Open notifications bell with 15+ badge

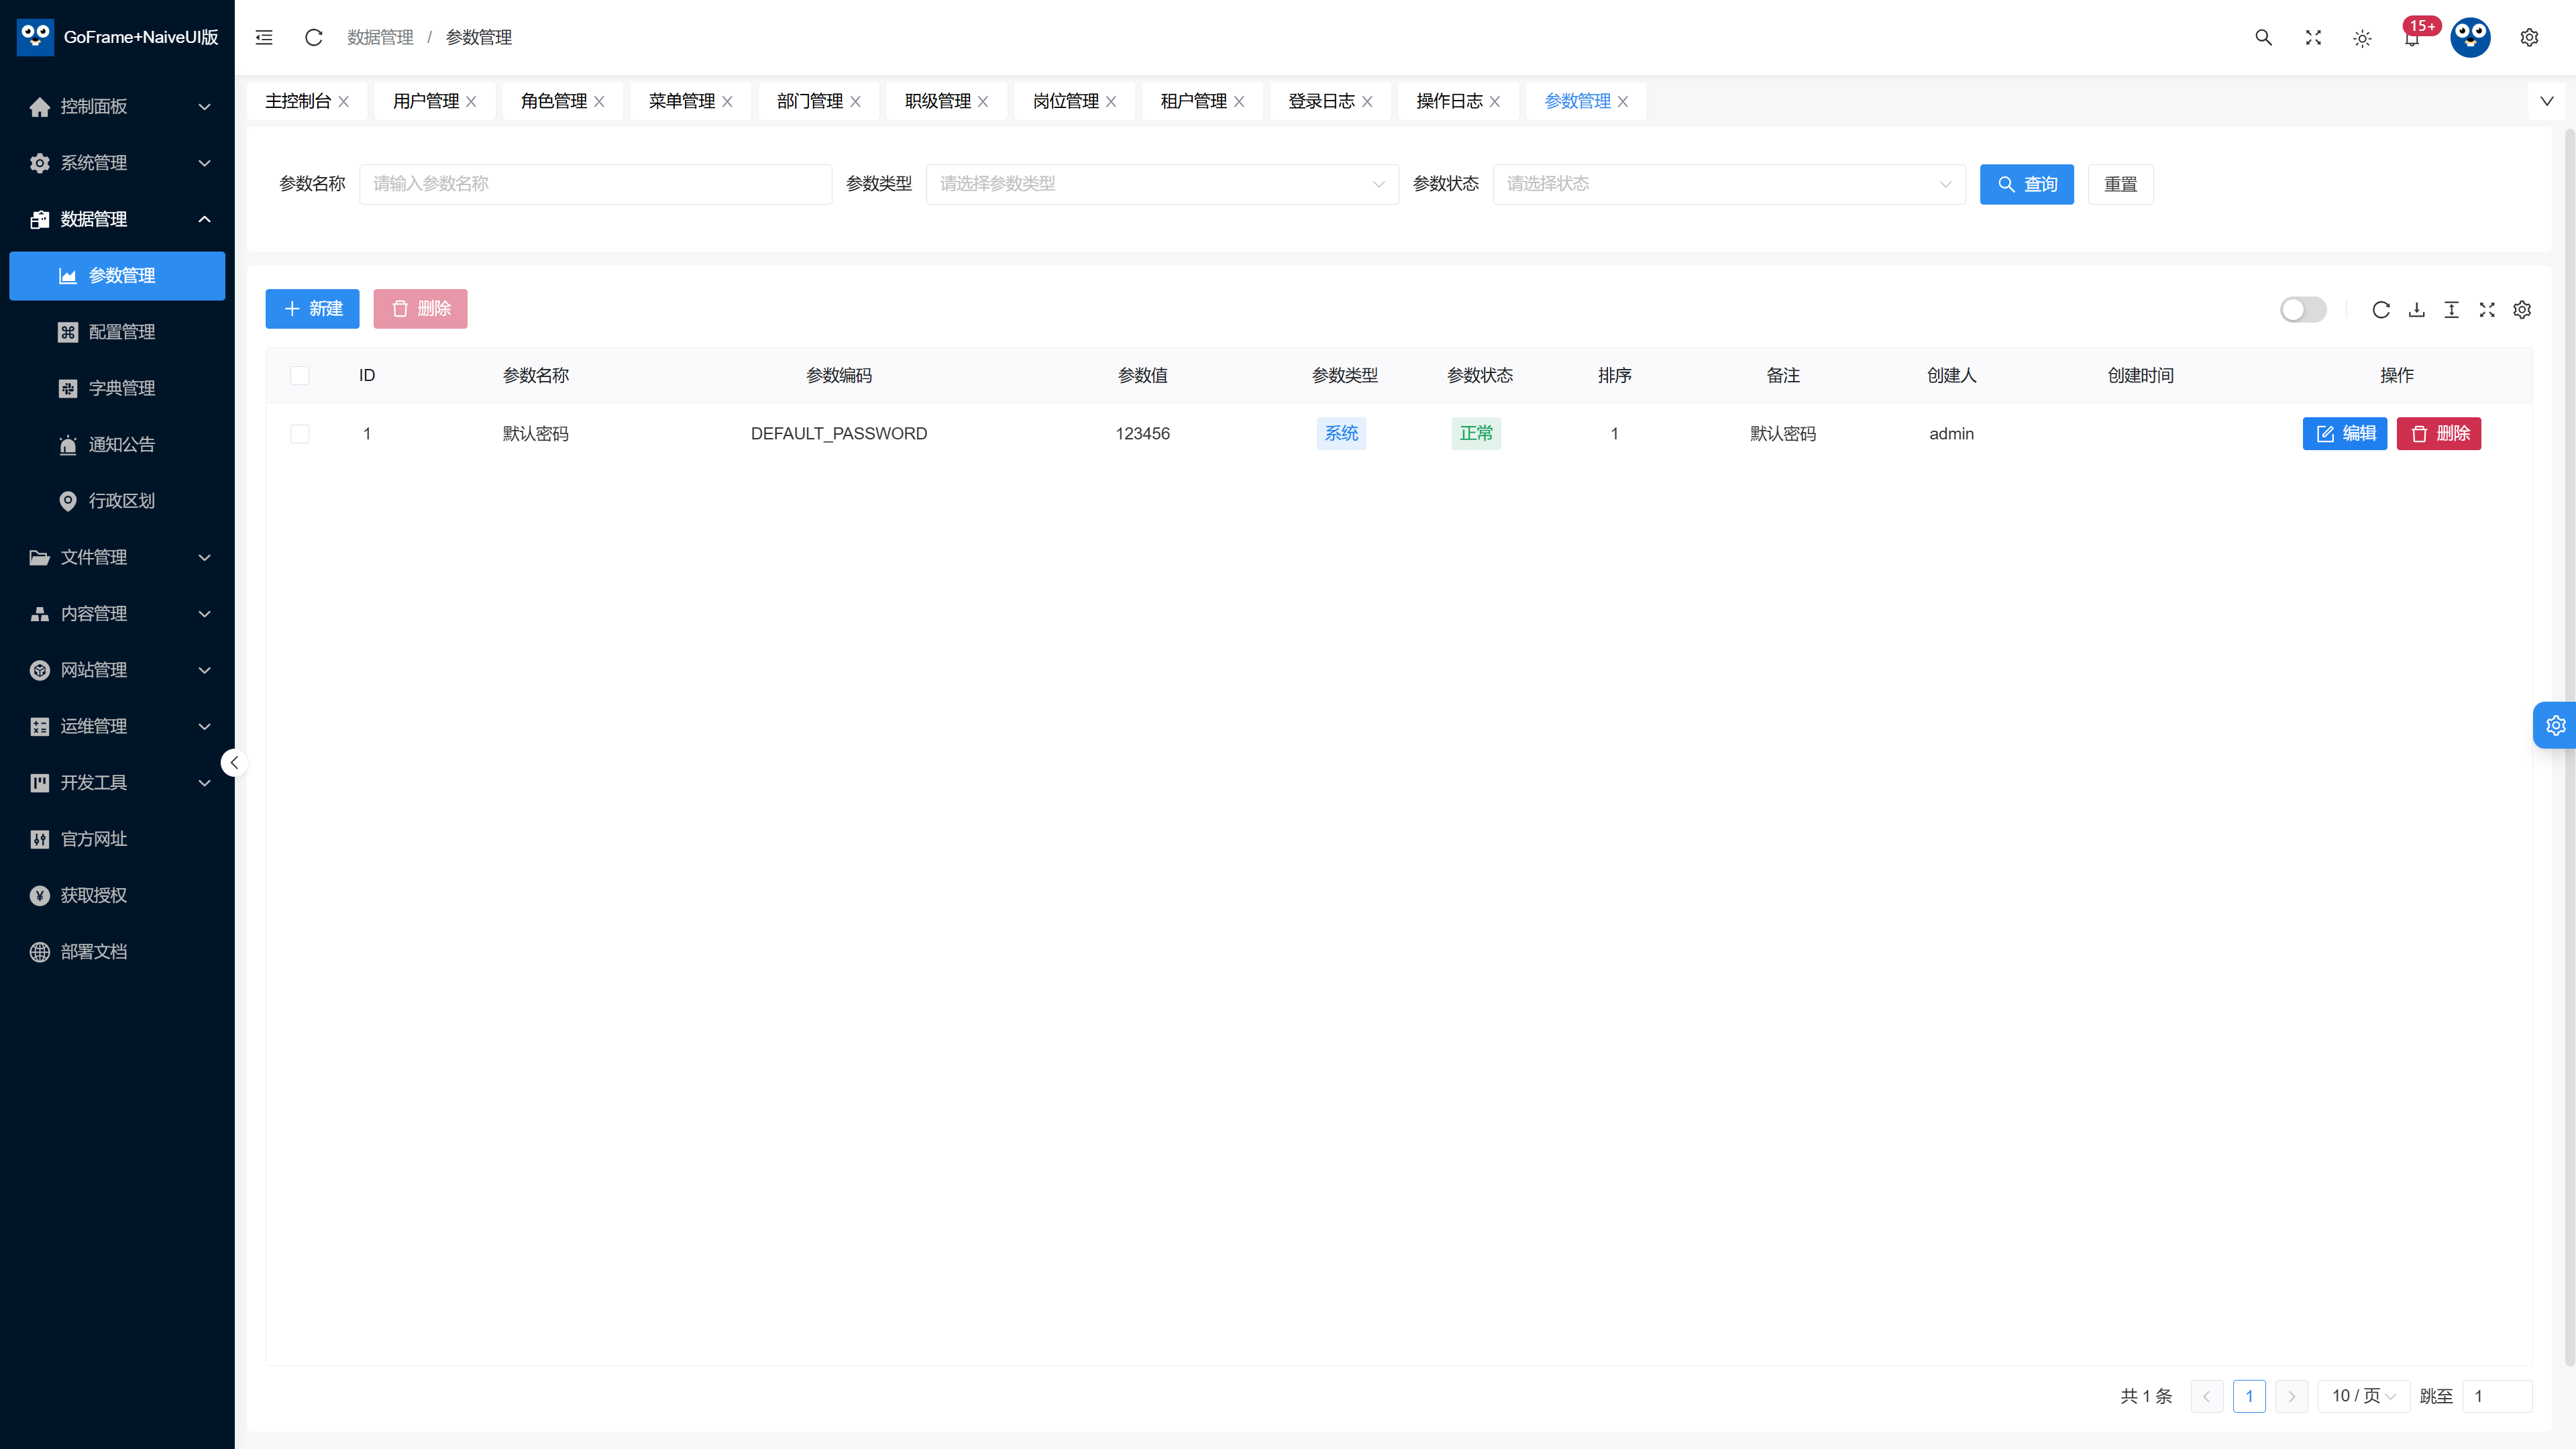pos(2412,37)
